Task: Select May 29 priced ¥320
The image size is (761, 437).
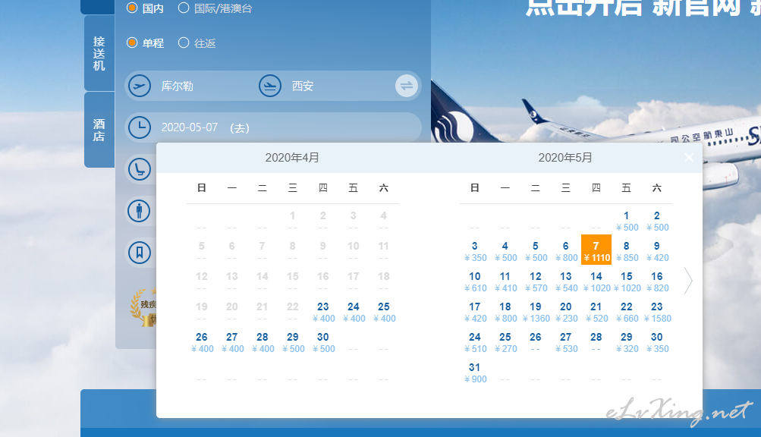Action: click(x=627, y=342)
